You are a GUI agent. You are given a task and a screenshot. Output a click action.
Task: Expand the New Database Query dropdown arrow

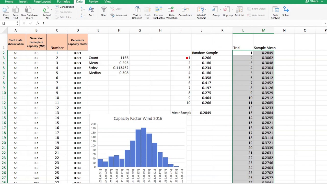(33, 9)
